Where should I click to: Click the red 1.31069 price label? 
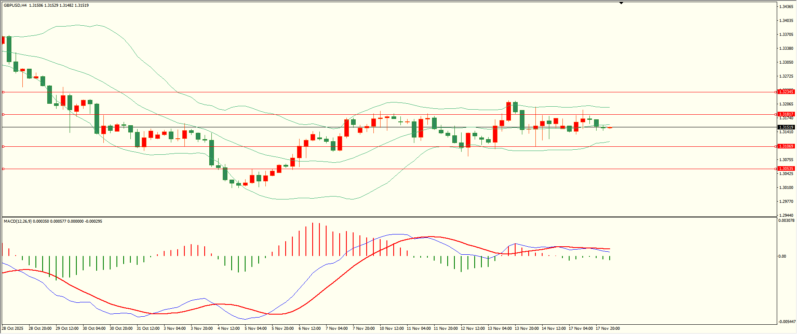[786, 146]
